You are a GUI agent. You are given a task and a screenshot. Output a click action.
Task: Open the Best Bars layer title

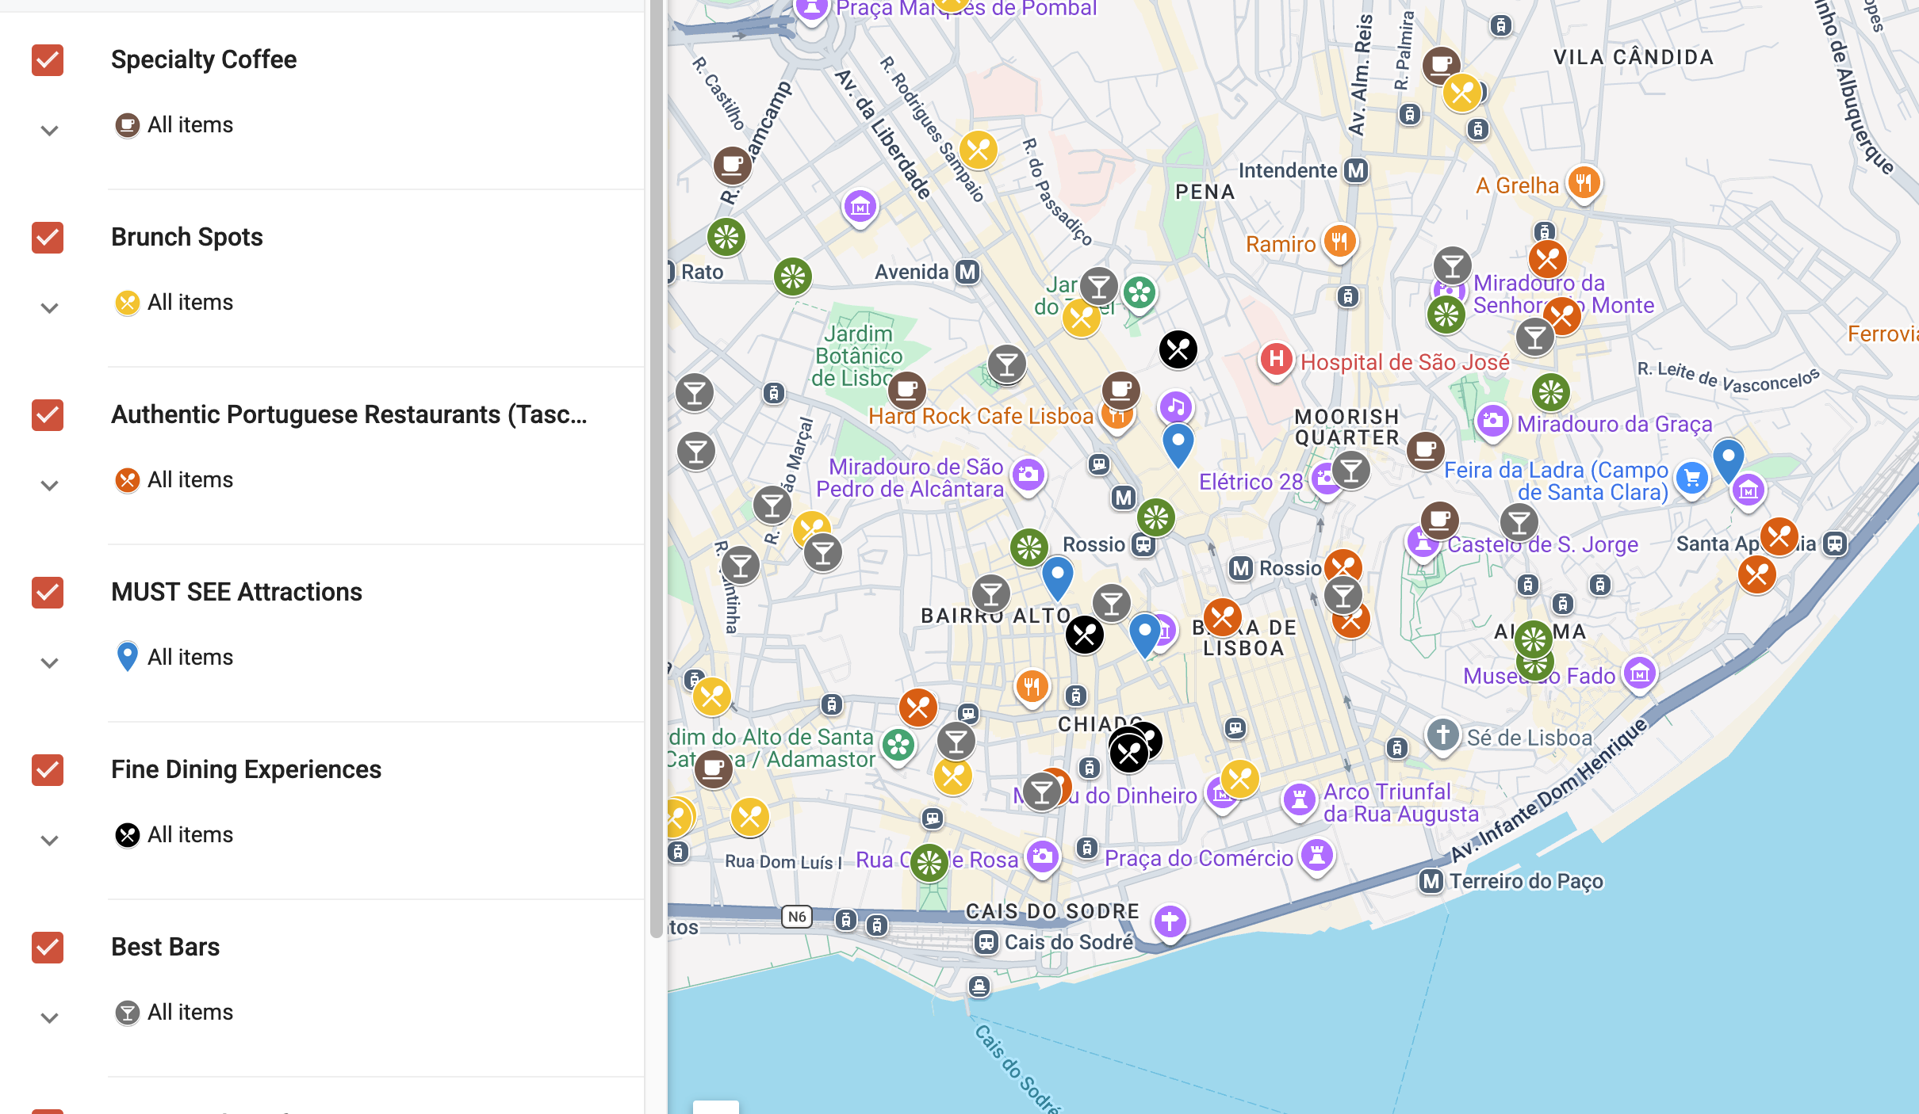(x=165, y=947)
